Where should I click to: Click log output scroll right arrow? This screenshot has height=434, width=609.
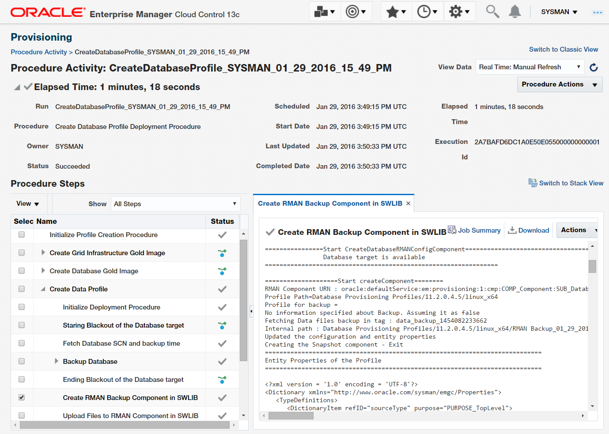tap(583, 415)
